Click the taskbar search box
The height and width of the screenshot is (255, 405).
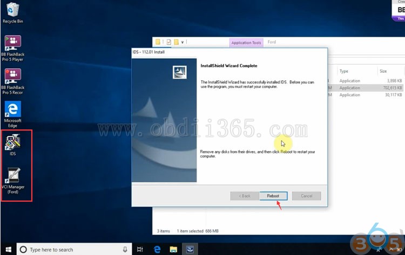tap(75, 249)
